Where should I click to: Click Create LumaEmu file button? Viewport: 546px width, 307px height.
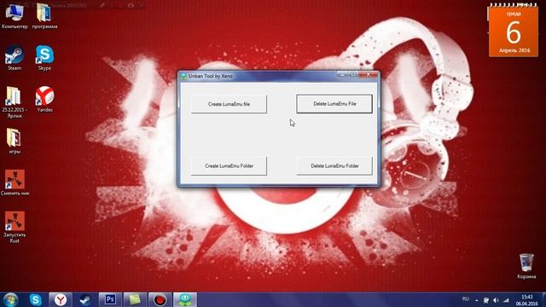(229, 104)
